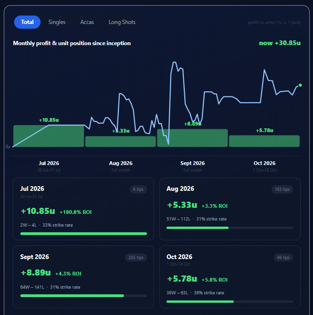View the Long Shots tab
Screen dimensions: 313x315
[122, 22]
